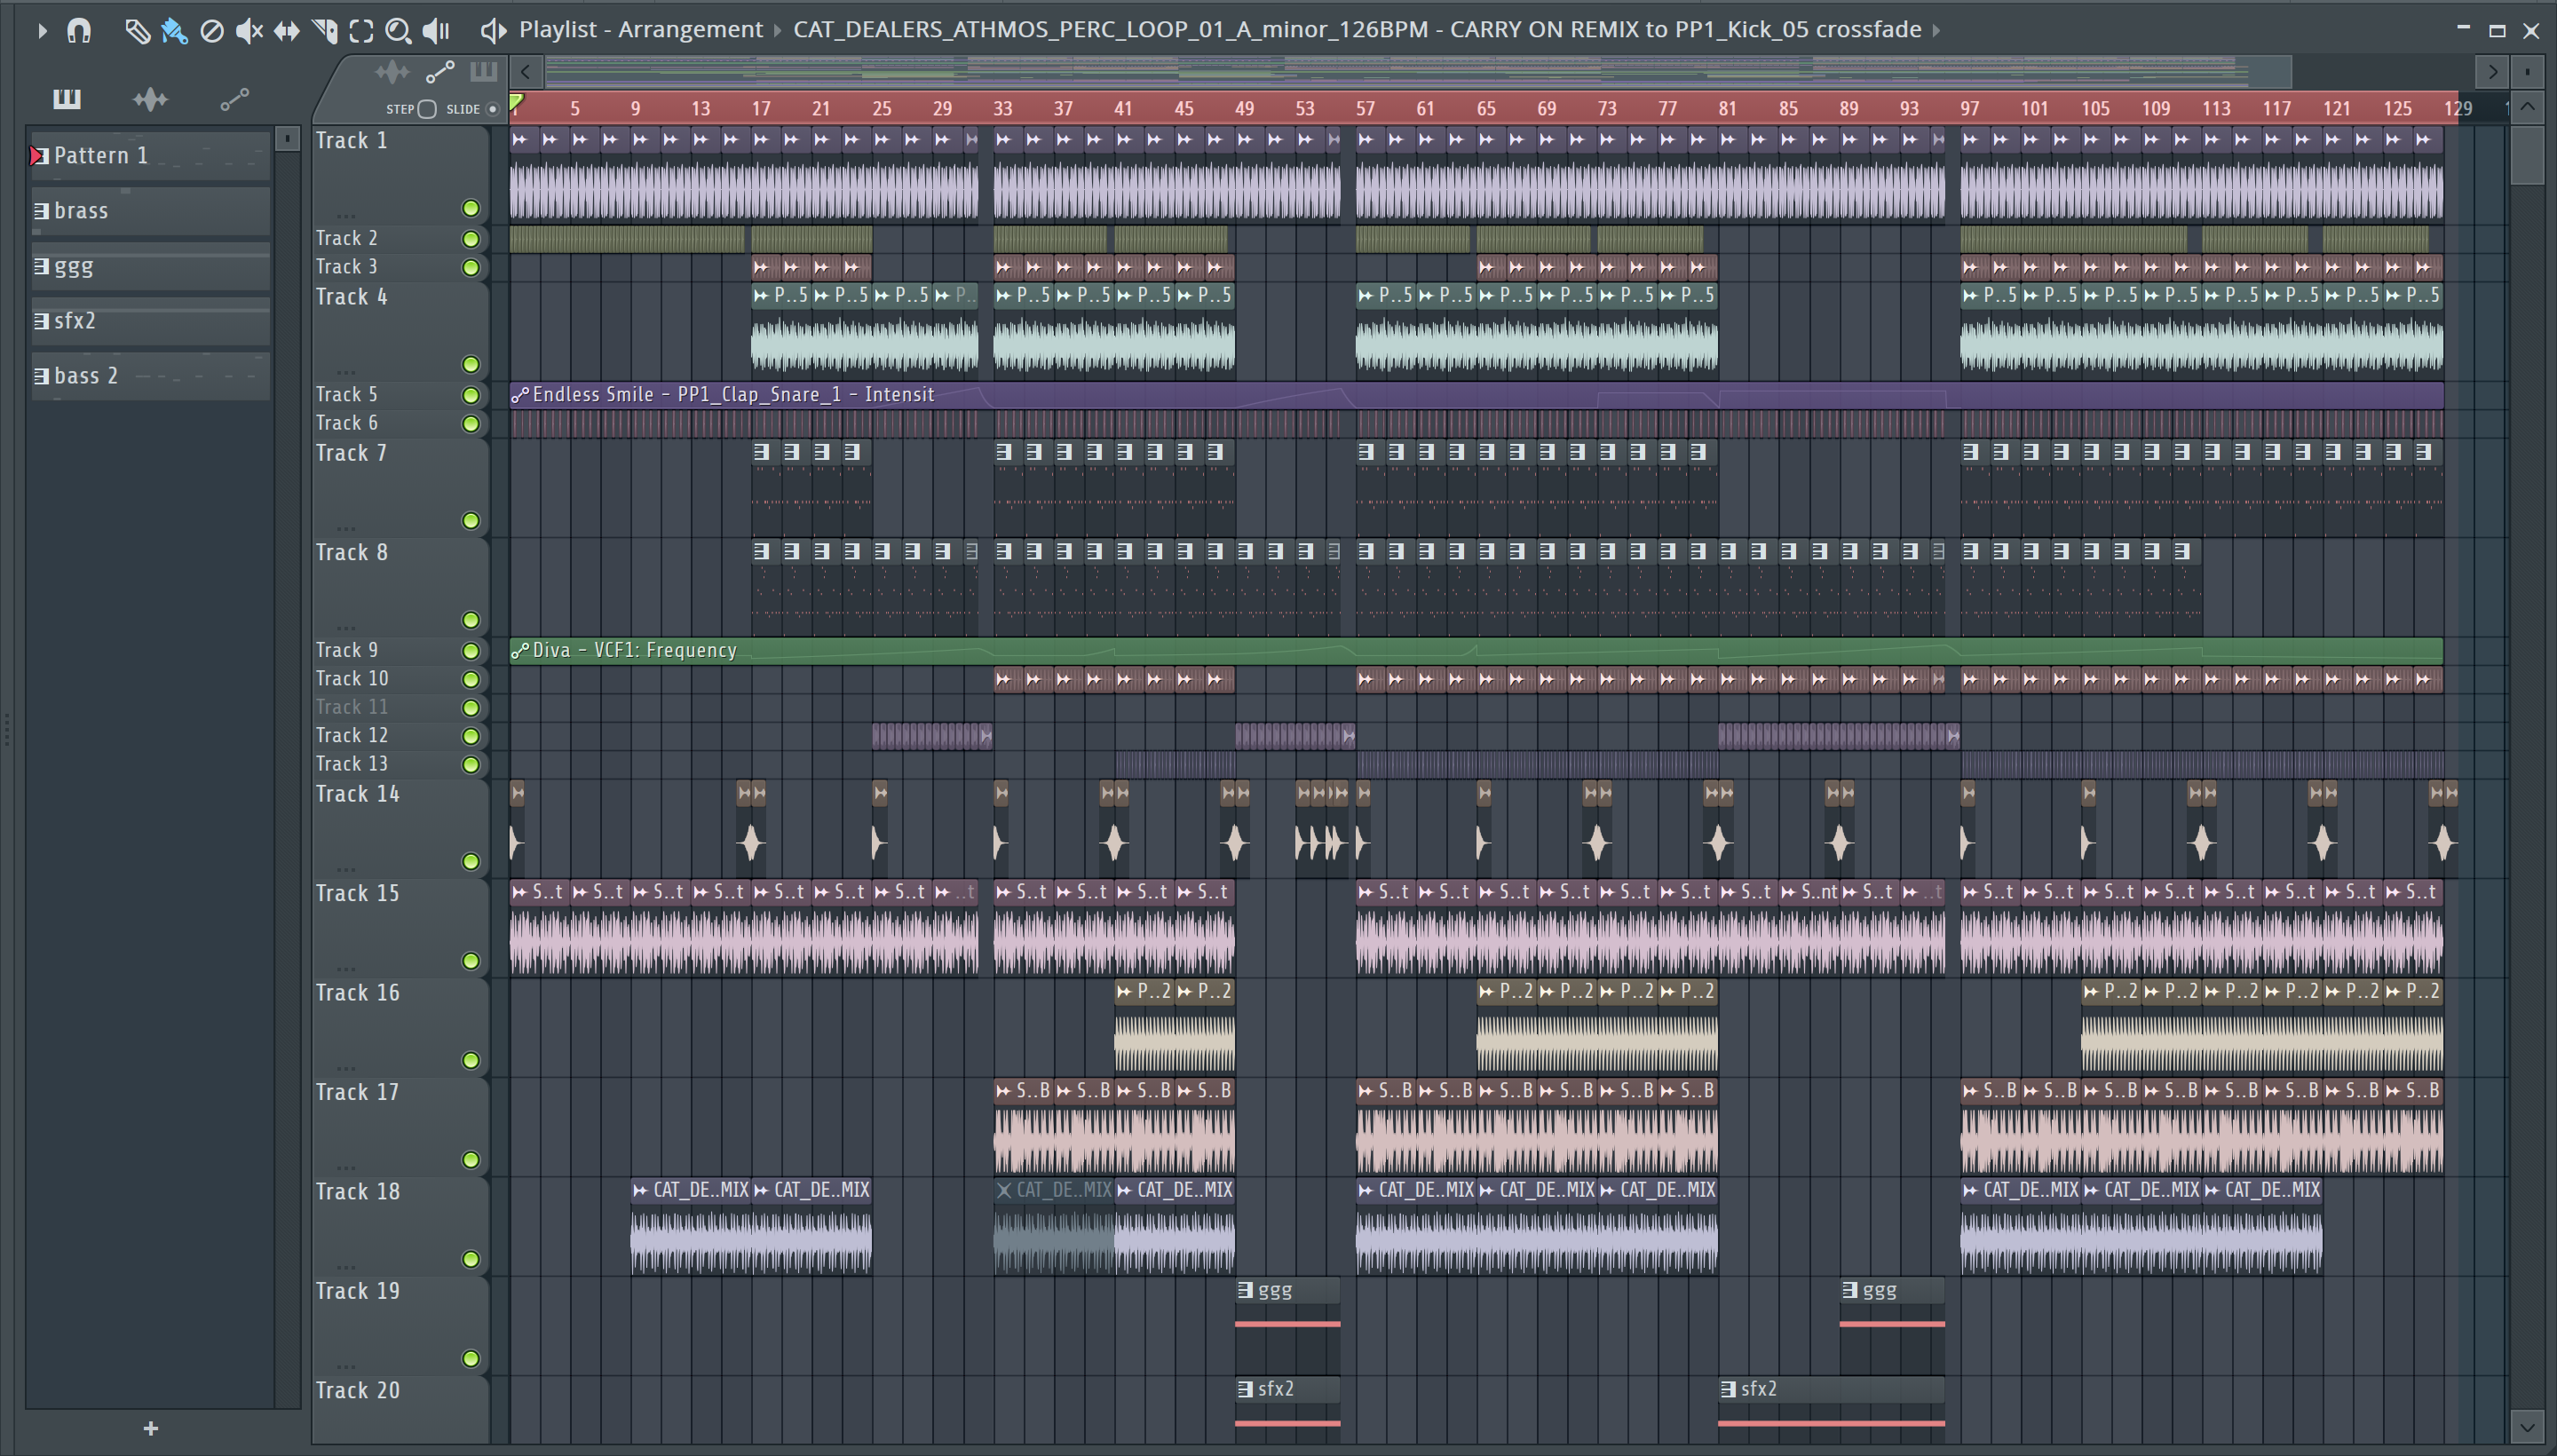2557x1456 pixels.
Task: Select the brass pattern in picker
Action: click(150, 210)
